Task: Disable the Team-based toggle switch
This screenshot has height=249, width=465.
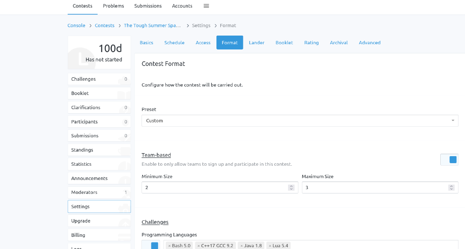Action: coord(449,160)
